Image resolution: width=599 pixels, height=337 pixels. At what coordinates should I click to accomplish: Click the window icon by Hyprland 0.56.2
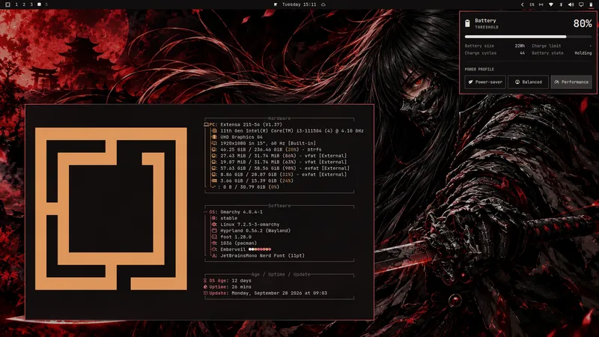click(214, 231)
